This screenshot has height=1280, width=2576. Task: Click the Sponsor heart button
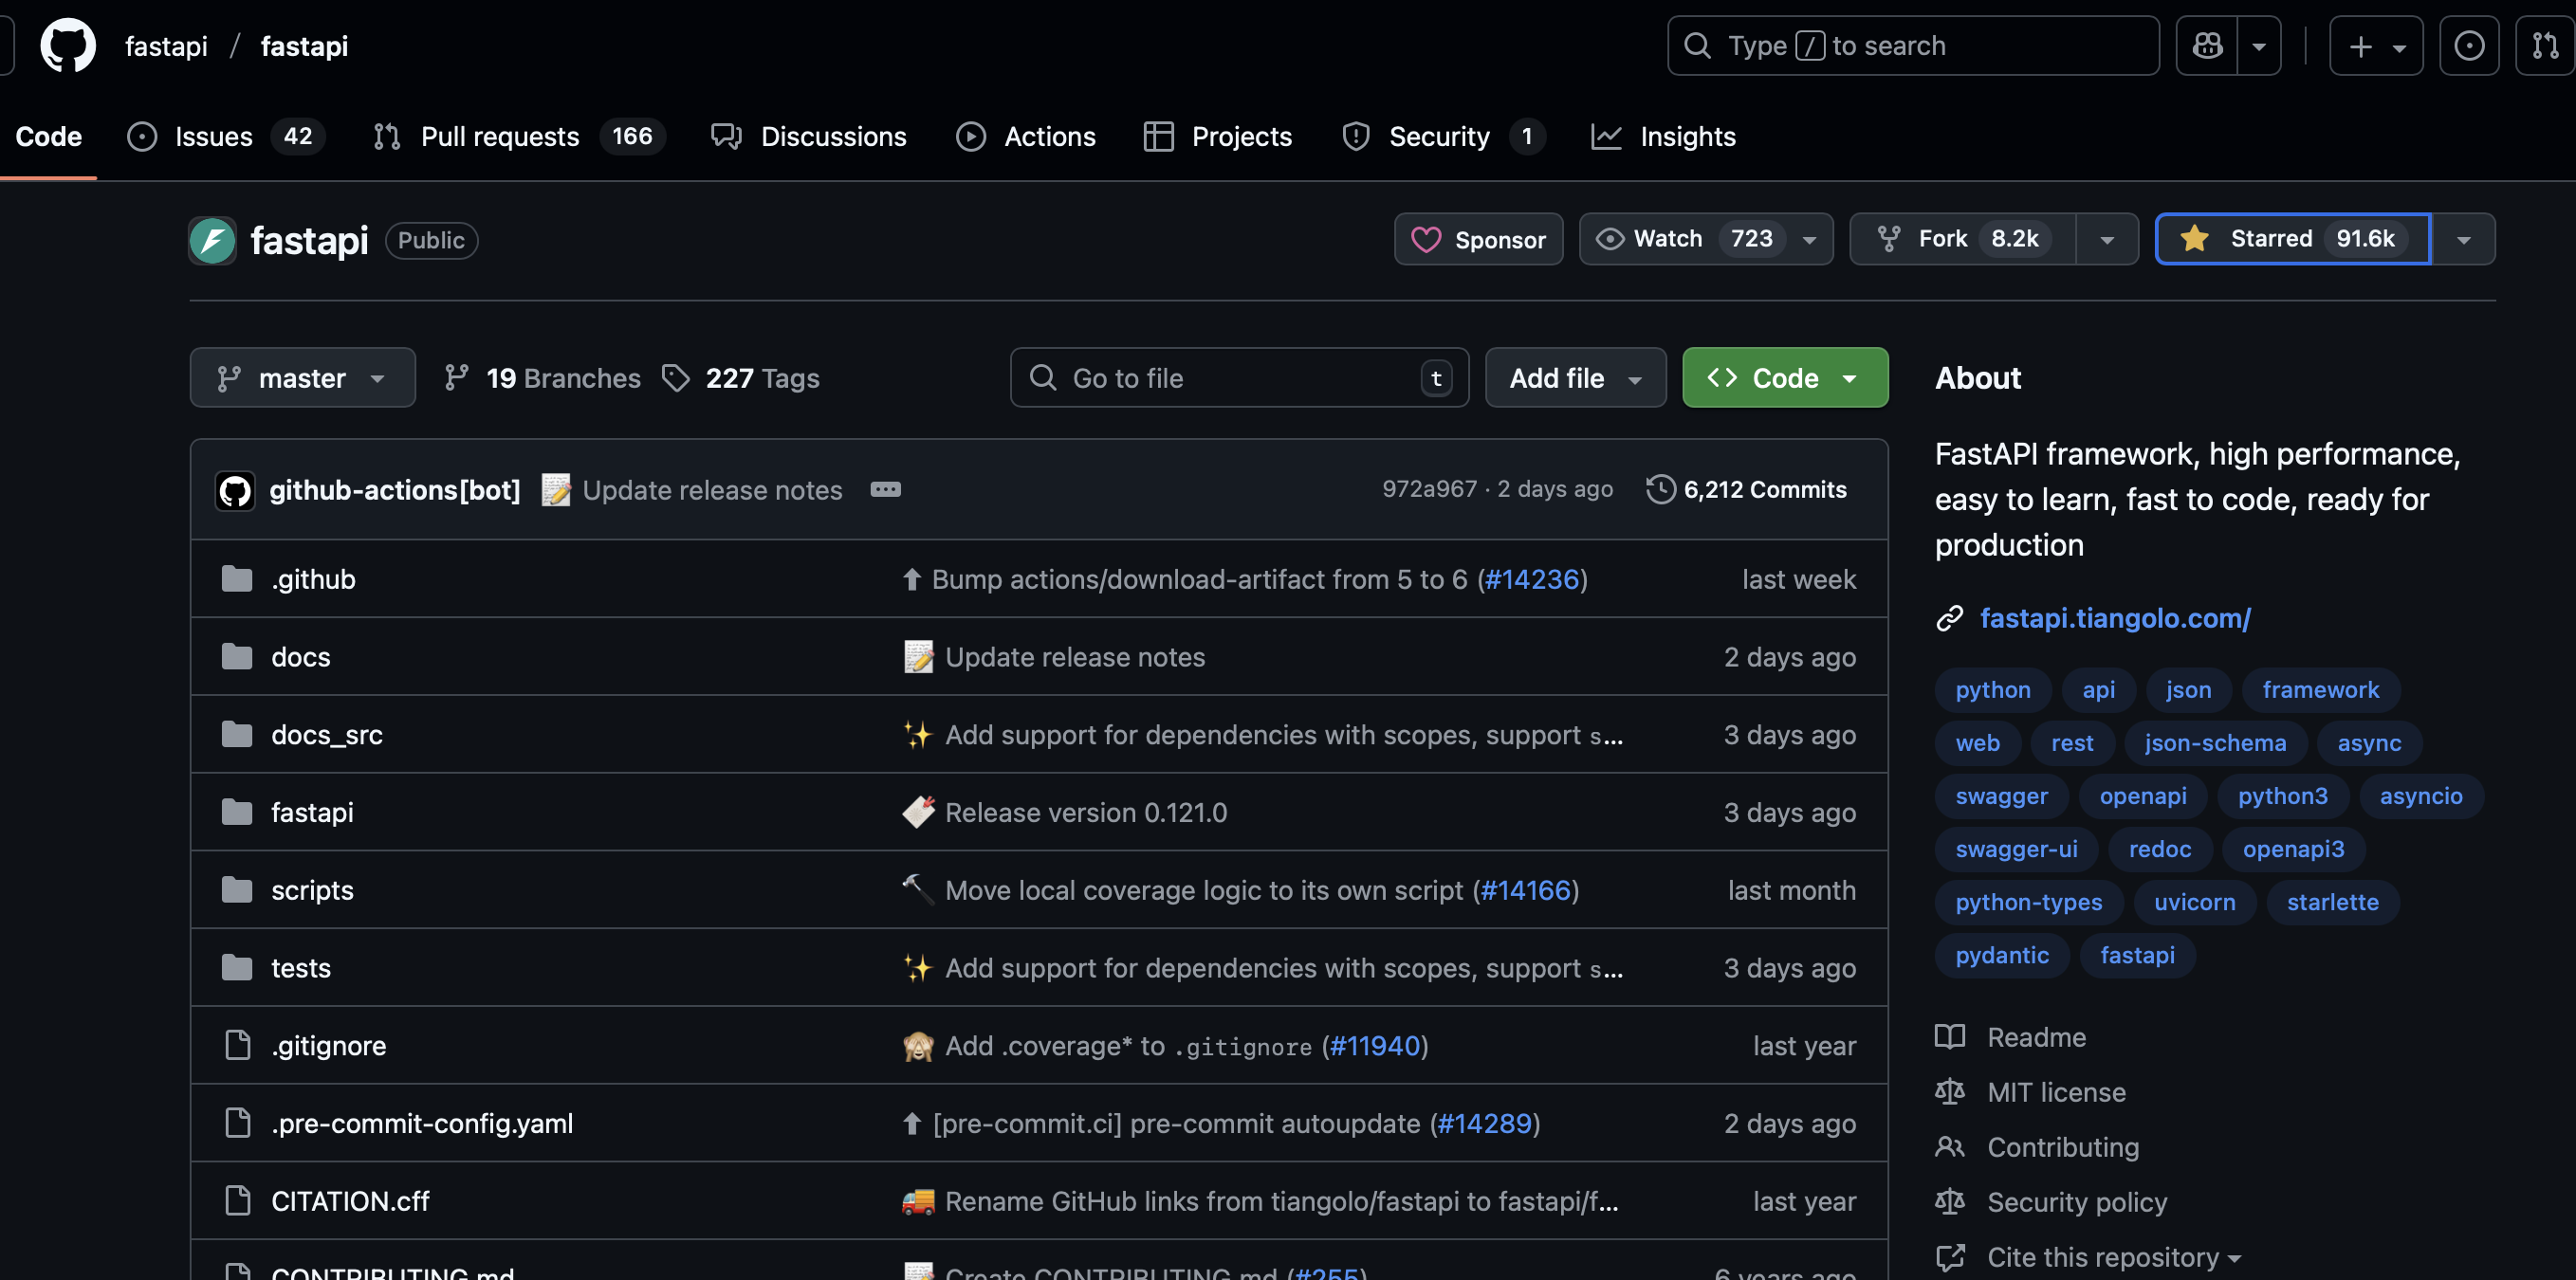click(1478, 240)
